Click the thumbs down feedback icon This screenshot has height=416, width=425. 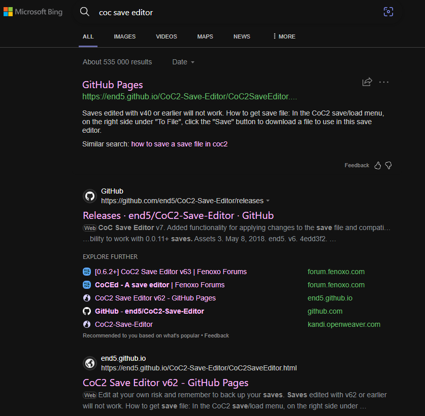(388, 165)
